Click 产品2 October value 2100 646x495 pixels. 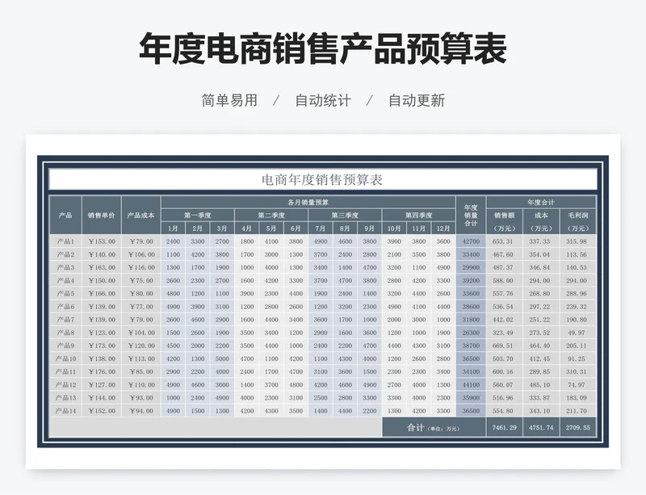pos(394,254)
